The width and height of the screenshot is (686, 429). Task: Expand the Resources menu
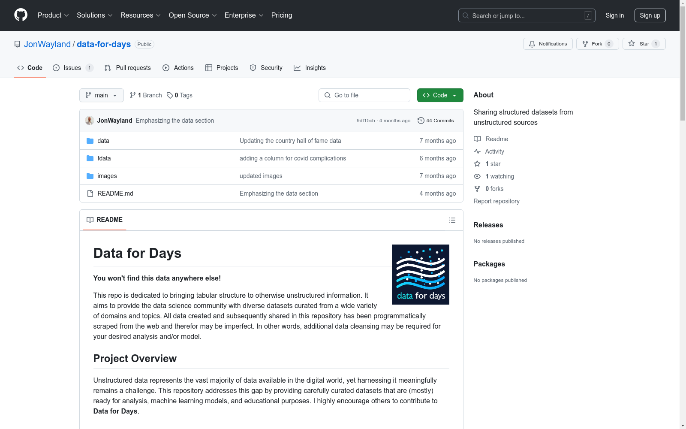click(141, 15)
